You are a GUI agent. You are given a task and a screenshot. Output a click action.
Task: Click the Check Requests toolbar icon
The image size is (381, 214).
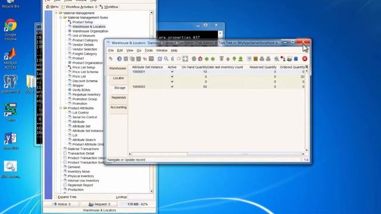pyautogui.click(x=289, y=59)
